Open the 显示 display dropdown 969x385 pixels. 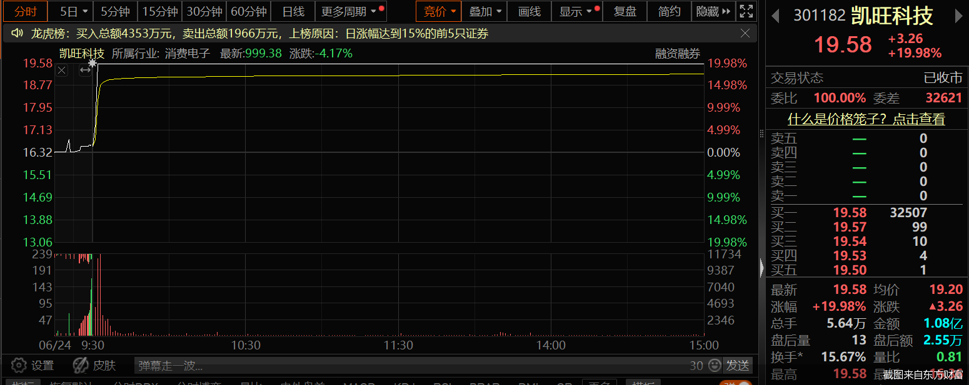tap(576, 11)
